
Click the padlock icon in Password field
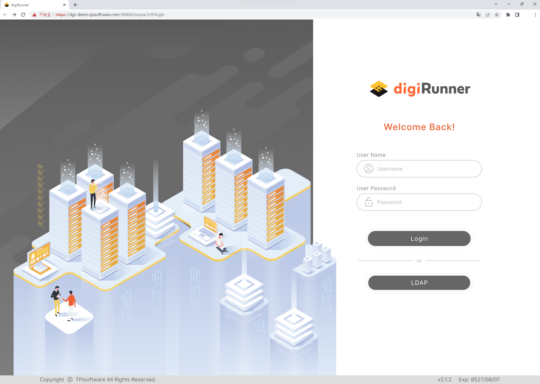click(369, 202)
